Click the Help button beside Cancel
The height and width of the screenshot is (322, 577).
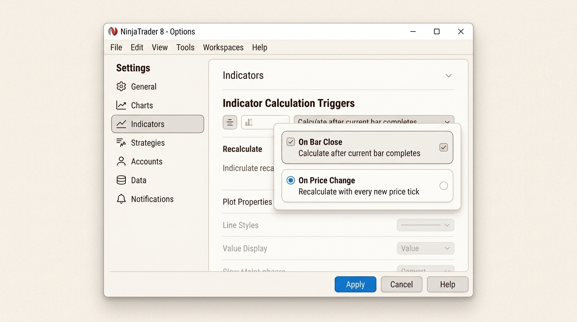447,284
